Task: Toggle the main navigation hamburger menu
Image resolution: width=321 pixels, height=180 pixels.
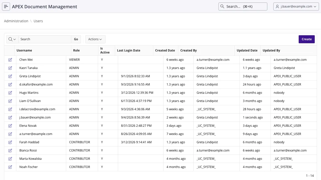Action: coord(6,6)
